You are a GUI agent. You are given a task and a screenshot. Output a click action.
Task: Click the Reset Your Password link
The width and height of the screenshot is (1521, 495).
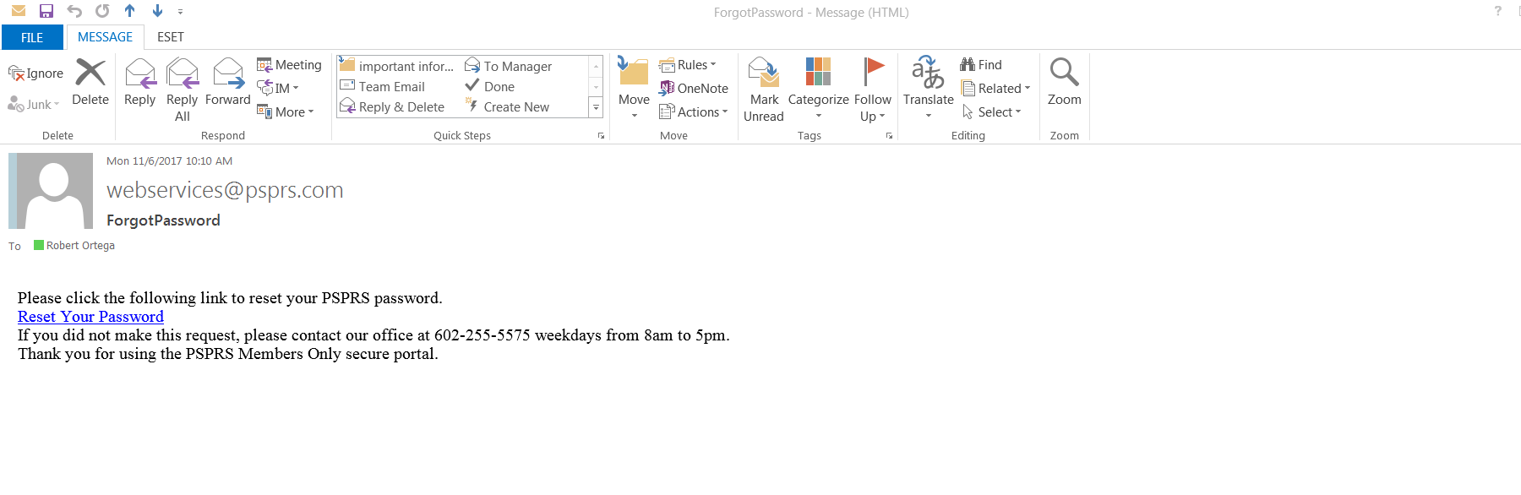pos(90,317)
